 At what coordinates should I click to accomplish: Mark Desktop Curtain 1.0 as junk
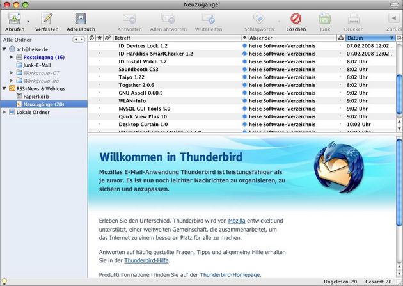340,124
